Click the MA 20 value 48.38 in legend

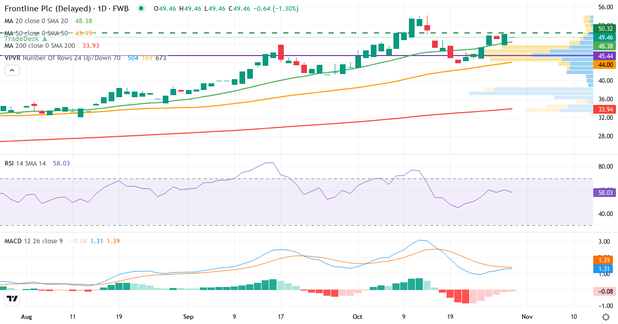point(83,21)
